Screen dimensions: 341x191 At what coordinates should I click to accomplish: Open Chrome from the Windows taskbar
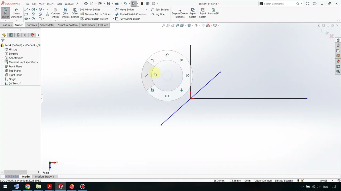pos(27,187)
